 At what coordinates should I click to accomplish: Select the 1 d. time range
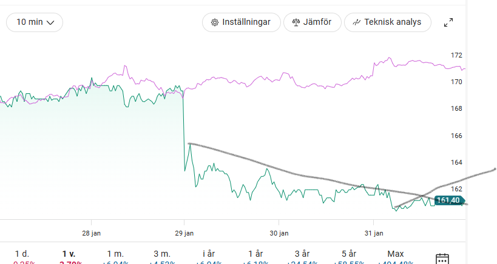tap(21, 254)
